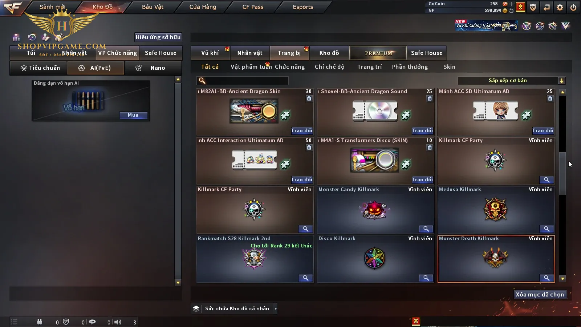Open the Sắp xếp cơ bản sort dropdown

[512, 81]
